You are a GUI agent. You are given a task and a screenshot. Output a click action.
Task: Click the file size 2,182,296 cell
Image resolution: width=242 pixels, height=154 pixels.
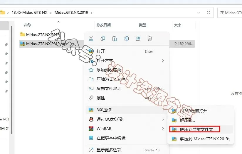[x=184, y=44]
